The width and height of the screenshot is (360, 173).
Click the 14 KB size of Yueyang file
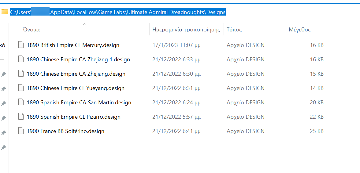pos(317,88)
